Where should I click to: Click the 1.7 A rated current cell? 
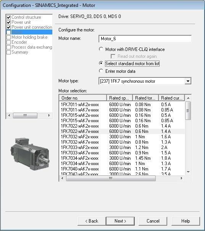[x=166, y=169]
